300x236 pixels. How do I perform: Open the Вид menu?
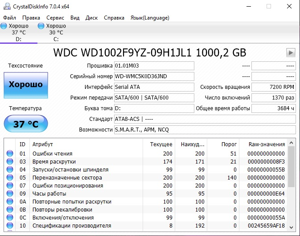75,18
